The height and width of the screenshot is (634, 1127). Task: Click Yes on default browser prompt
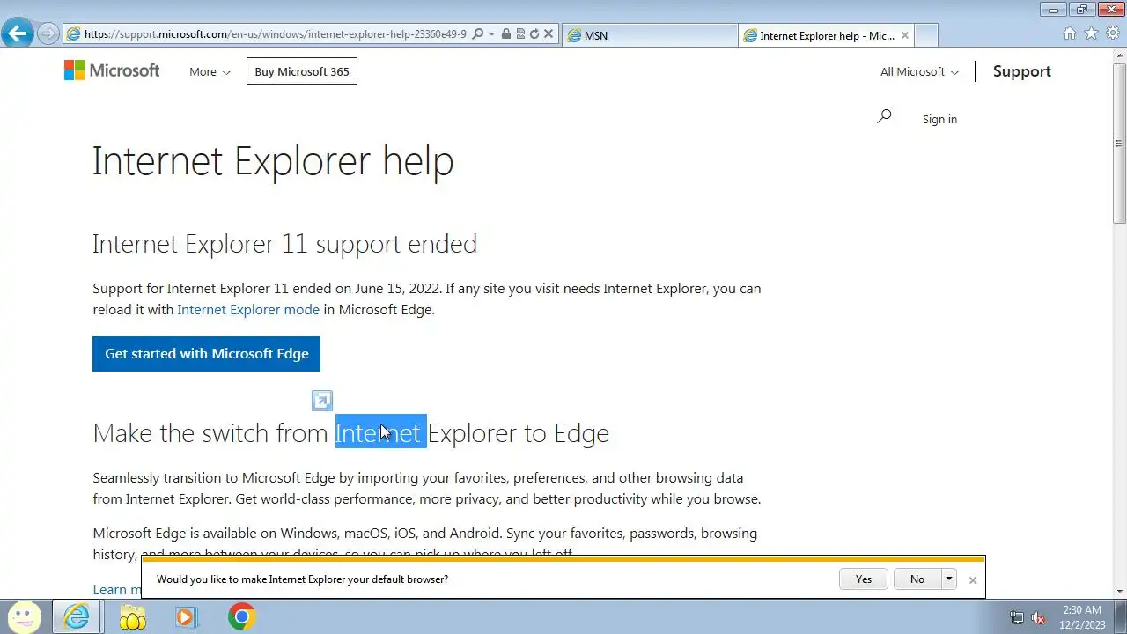[863, 579]
